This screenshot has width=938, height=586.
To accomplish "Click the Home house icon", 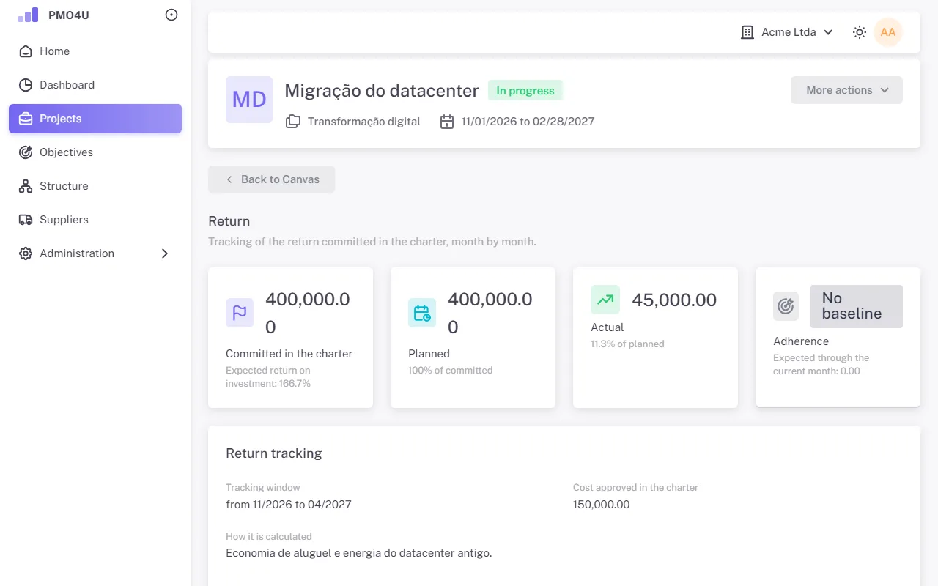I will coord(26,51).
